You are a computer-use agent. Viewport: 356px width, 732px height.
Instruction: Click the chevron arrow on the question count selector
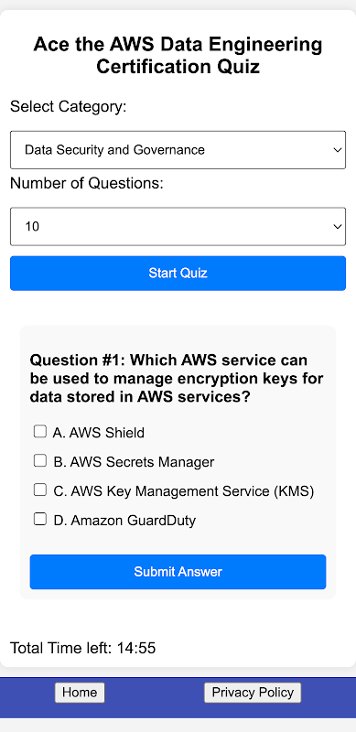pos(337,226)
